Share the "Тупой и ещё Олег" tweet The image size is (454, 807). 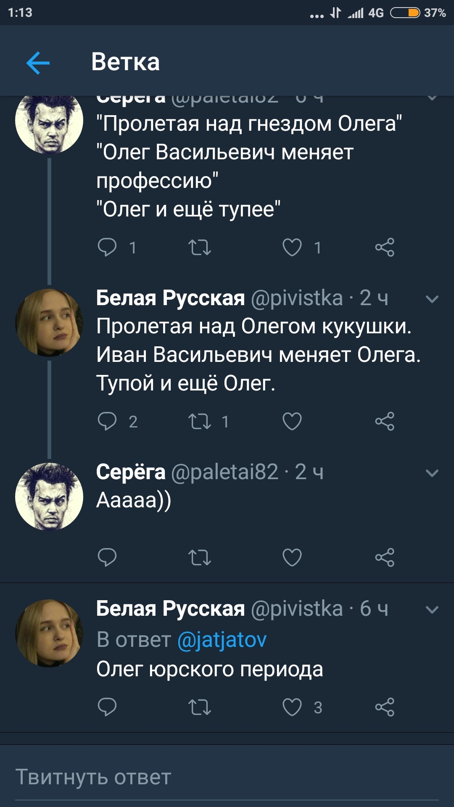[x=385, y=421]
